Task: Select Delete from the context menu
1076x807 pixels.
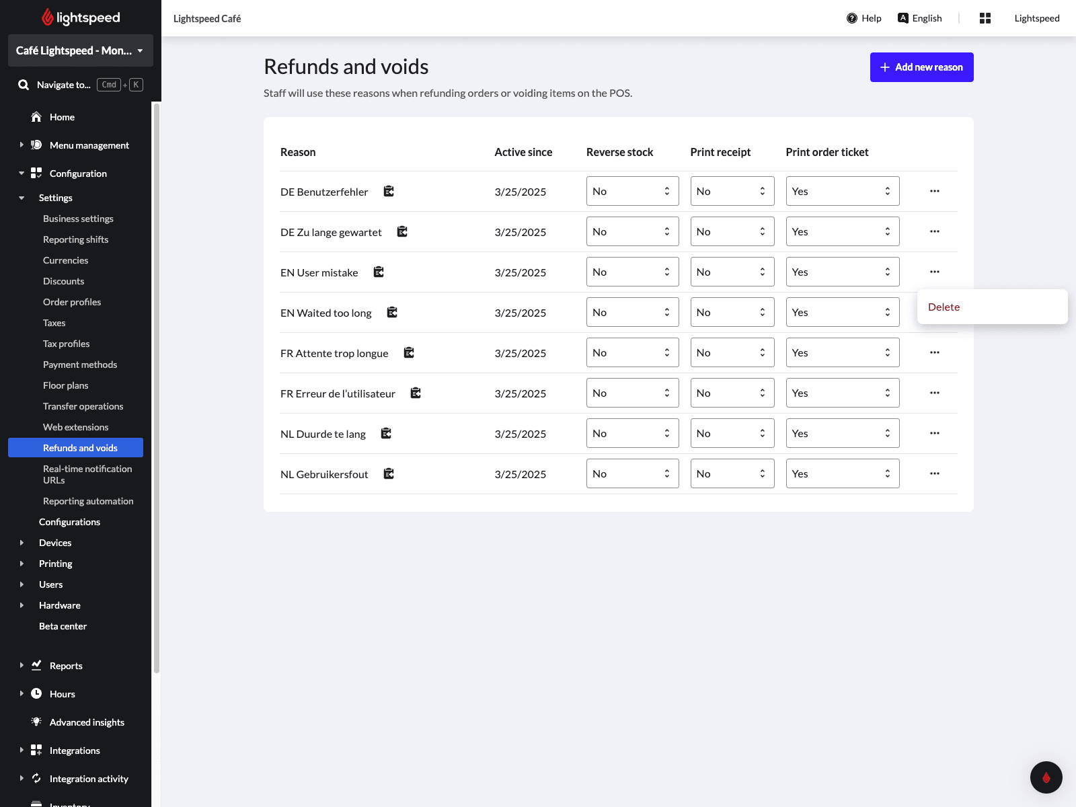Action: 944,307
